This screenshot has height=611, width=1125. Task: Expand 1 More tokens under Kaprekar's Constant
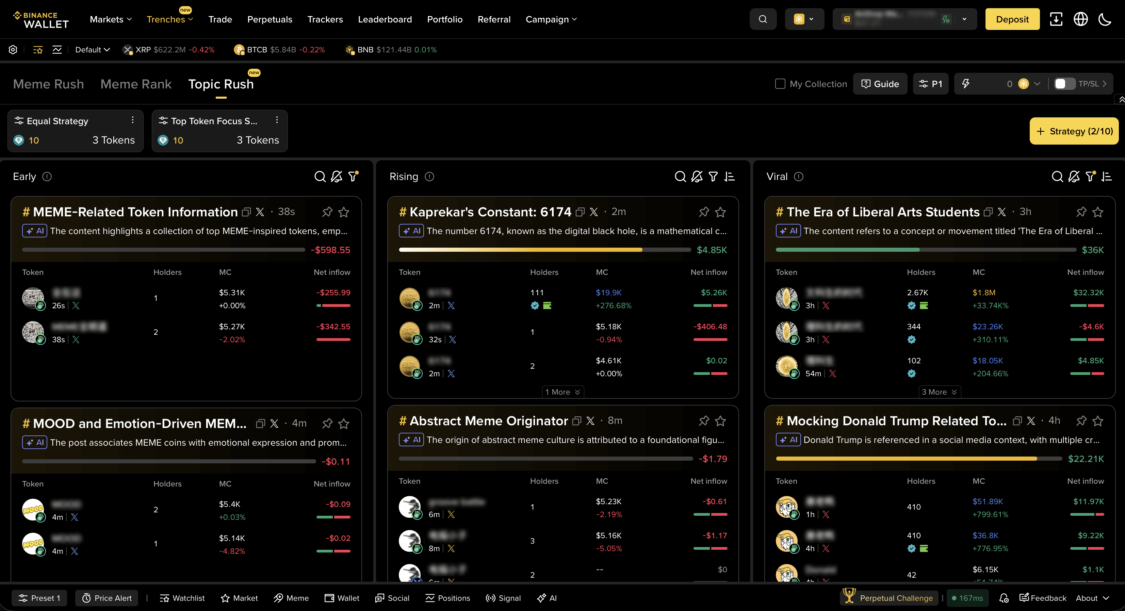click(x=562, y=392)
